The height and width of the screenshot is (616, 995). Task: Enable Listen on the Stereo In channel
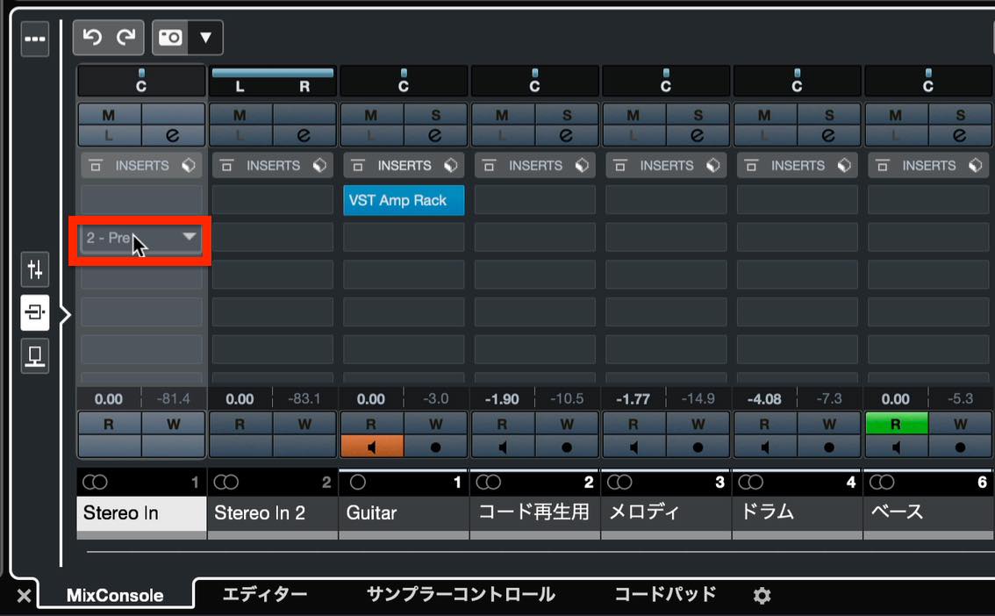tap(109, 135)
